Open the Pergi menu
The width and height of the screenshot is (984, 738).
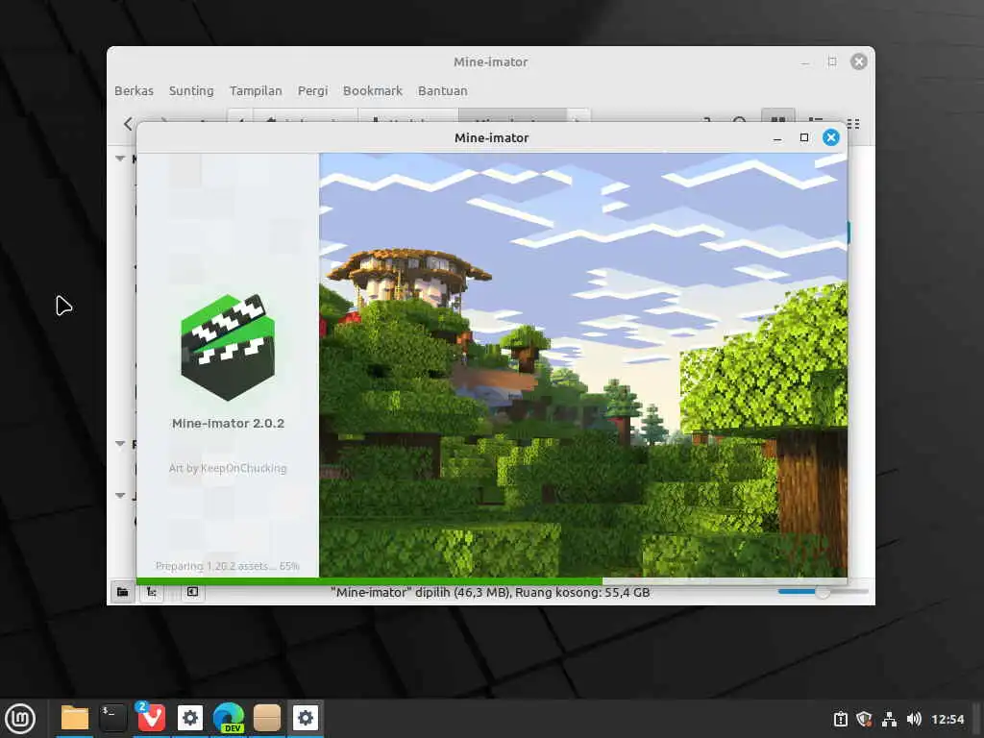click(312, 91)
